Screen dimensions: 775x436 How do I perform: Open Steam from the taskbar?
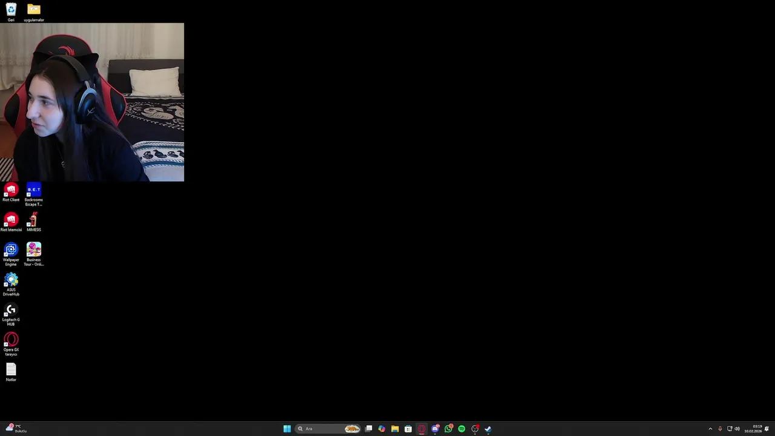click(488, 429)
